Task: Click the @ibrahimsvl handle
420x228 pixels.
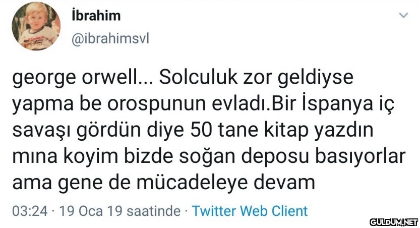Action: pyautogui.click(x=111, y=38)
